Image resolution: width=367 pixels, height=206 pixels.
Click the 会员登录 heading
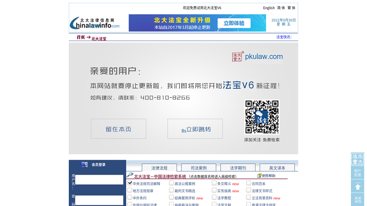tap(99, 165)
